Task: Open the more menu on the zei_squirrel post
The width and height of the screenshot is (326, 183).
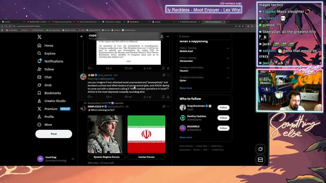Action: pos(168,75)
